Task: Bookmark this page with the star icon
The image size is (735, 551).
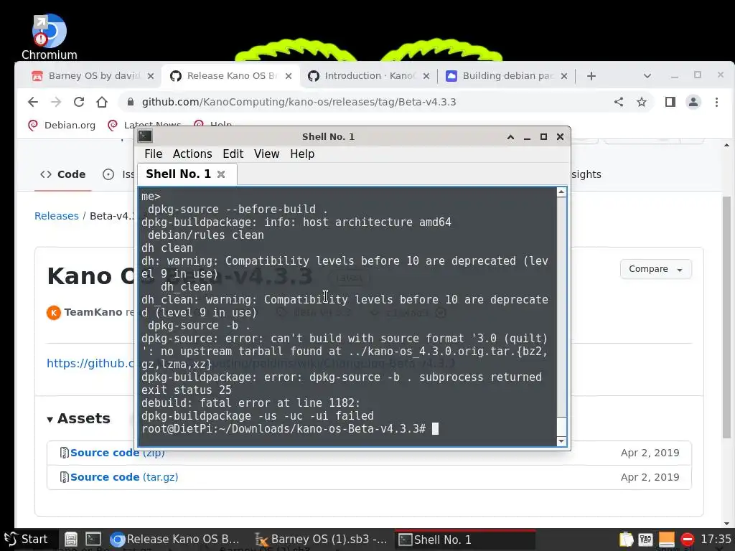Action: [x=642, y=102]
